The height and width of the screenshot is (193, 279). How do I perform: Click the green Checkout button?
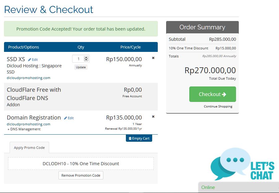[212, 94]
